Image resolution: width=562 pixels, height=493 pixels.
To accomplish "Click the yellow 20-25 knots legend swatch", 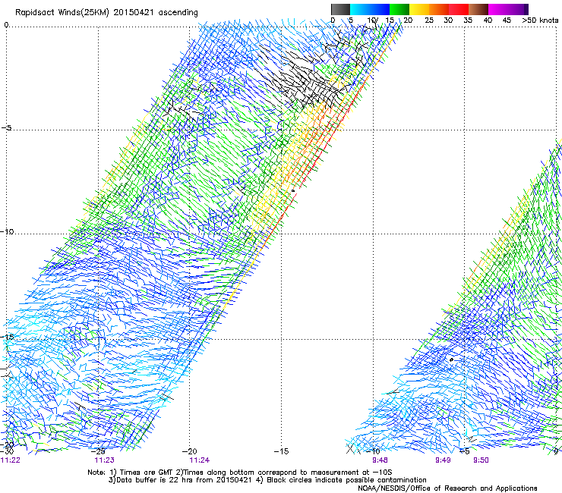I will 419,9.
